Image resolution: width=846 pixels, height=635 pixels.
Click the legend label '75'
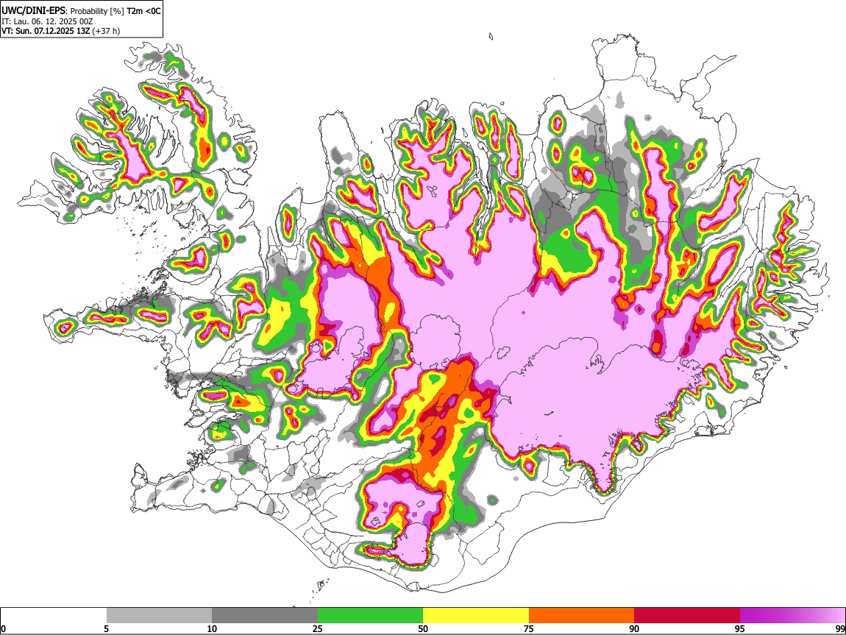coord(529,628)
